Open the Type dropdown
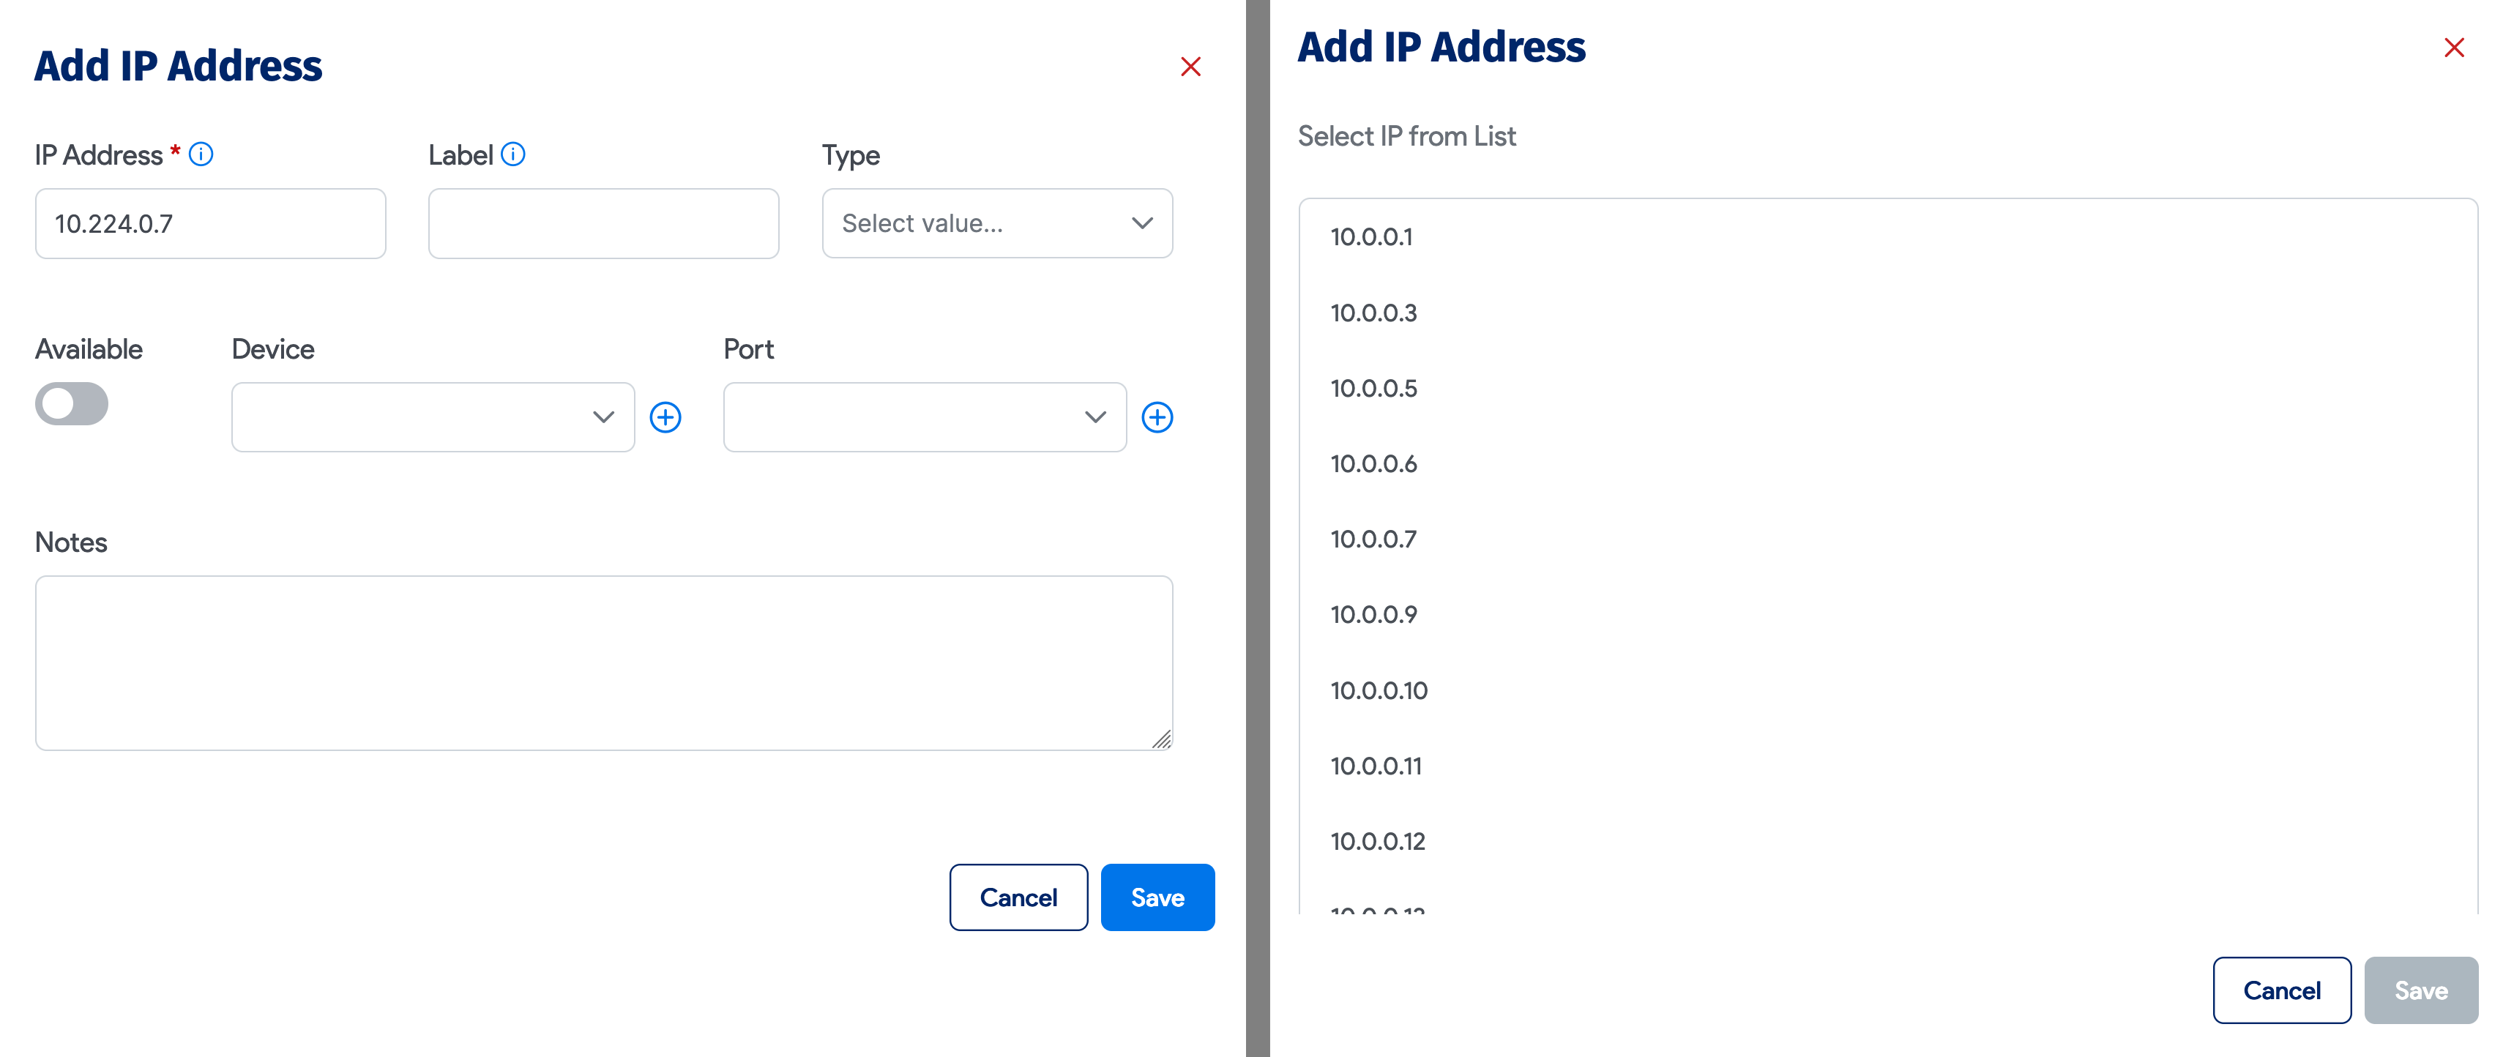The image size is (2514, 1057). [996, 223]
